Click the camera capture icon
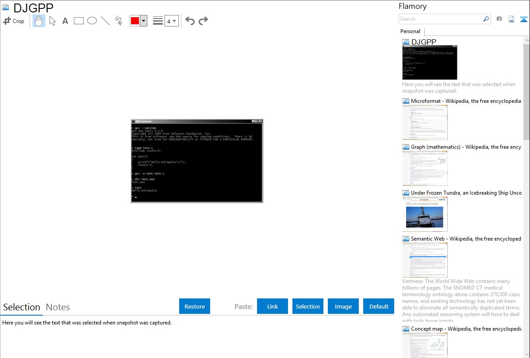The width and height of the screenshot is (530, 358). coord(499,19)
